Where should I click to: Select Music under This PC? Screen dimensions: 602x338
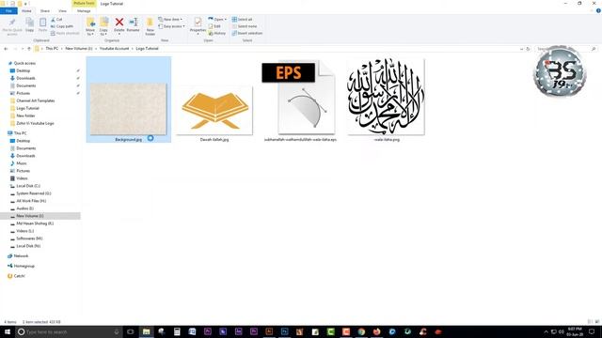click(x=22, y=163)
